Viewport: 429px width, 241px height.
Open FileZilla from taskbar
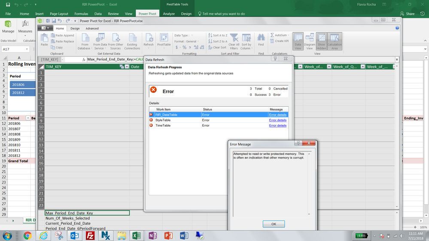(x=90, y=235)
